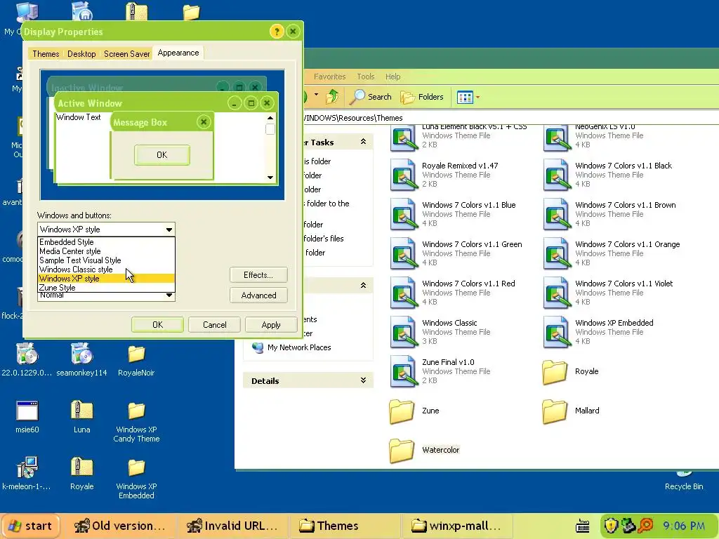Click the address bar path field
Screen dimensions: 719x539
click(510, 118)
